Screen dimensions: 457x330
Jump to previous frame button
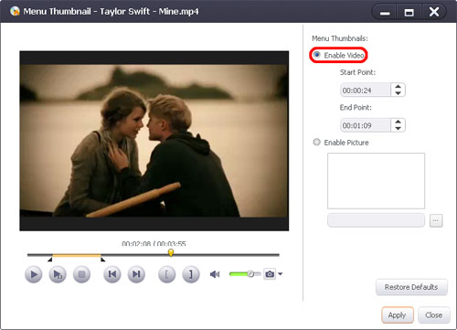(112, 274)
